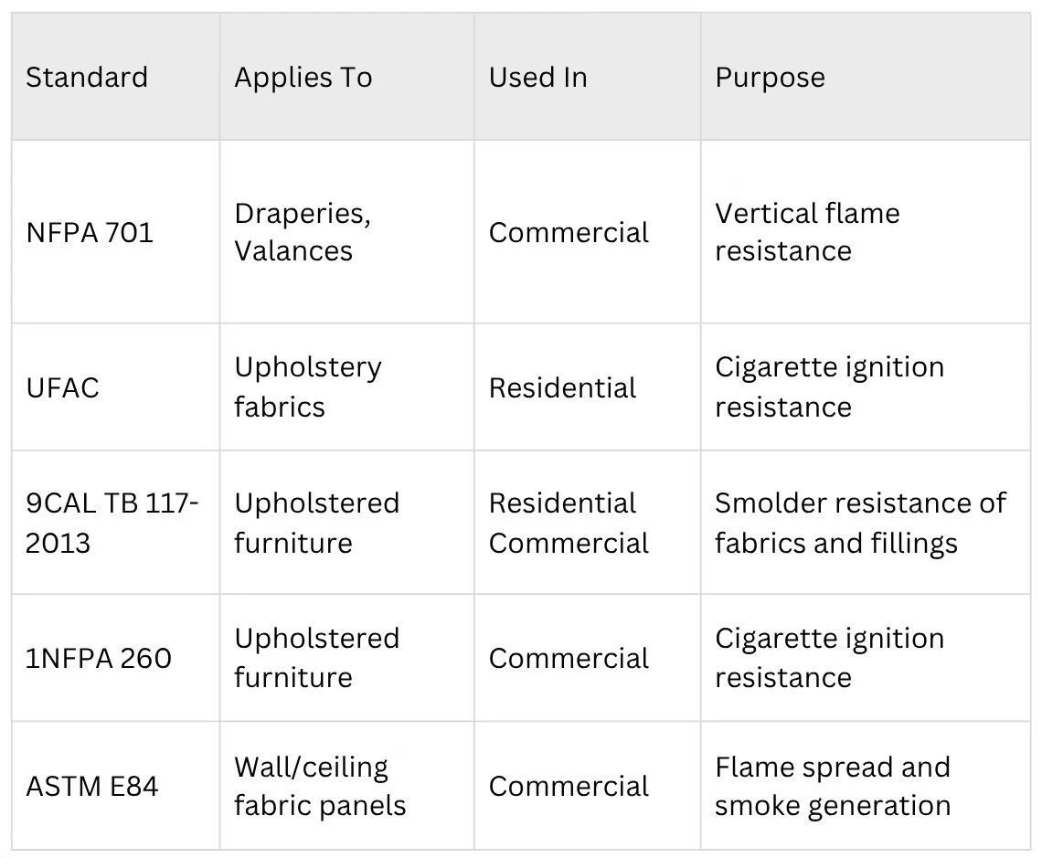Image resolution: width=1042 pixels, height=858 pixels.
Task: Click the Wall/ceiling fabric panels cell
Action: click(347, 786)
